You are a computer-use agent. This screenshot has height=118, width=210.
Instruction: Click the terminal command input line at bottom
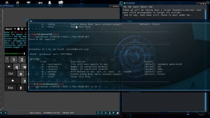click(68, 87)
